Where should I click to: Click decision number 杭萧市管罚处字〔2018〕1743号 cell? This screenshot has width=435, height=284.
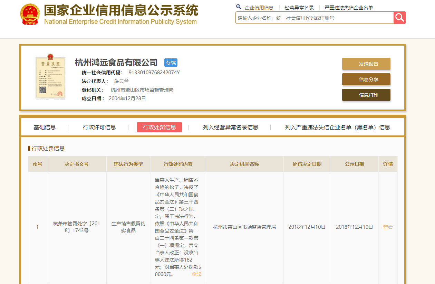tap(77, 227)
